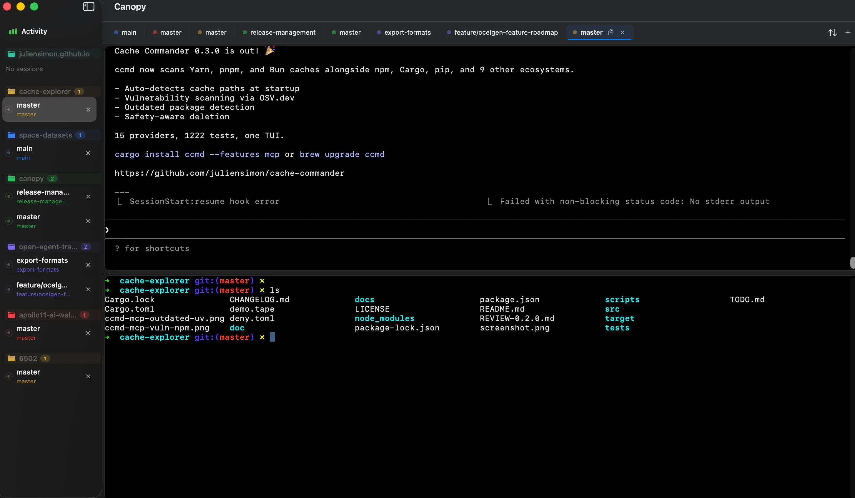Open the github.com/juliensimon/cache-commander URL
The image size is (855, 498).
tap(229, 173)
